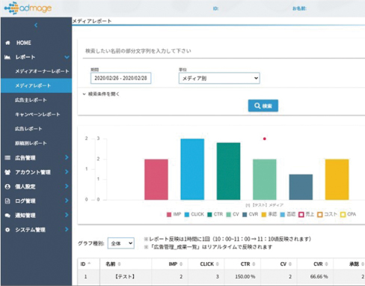Click the 【テスト】 name cell
The width and height of the screenshot is (365, 286).
125,276
